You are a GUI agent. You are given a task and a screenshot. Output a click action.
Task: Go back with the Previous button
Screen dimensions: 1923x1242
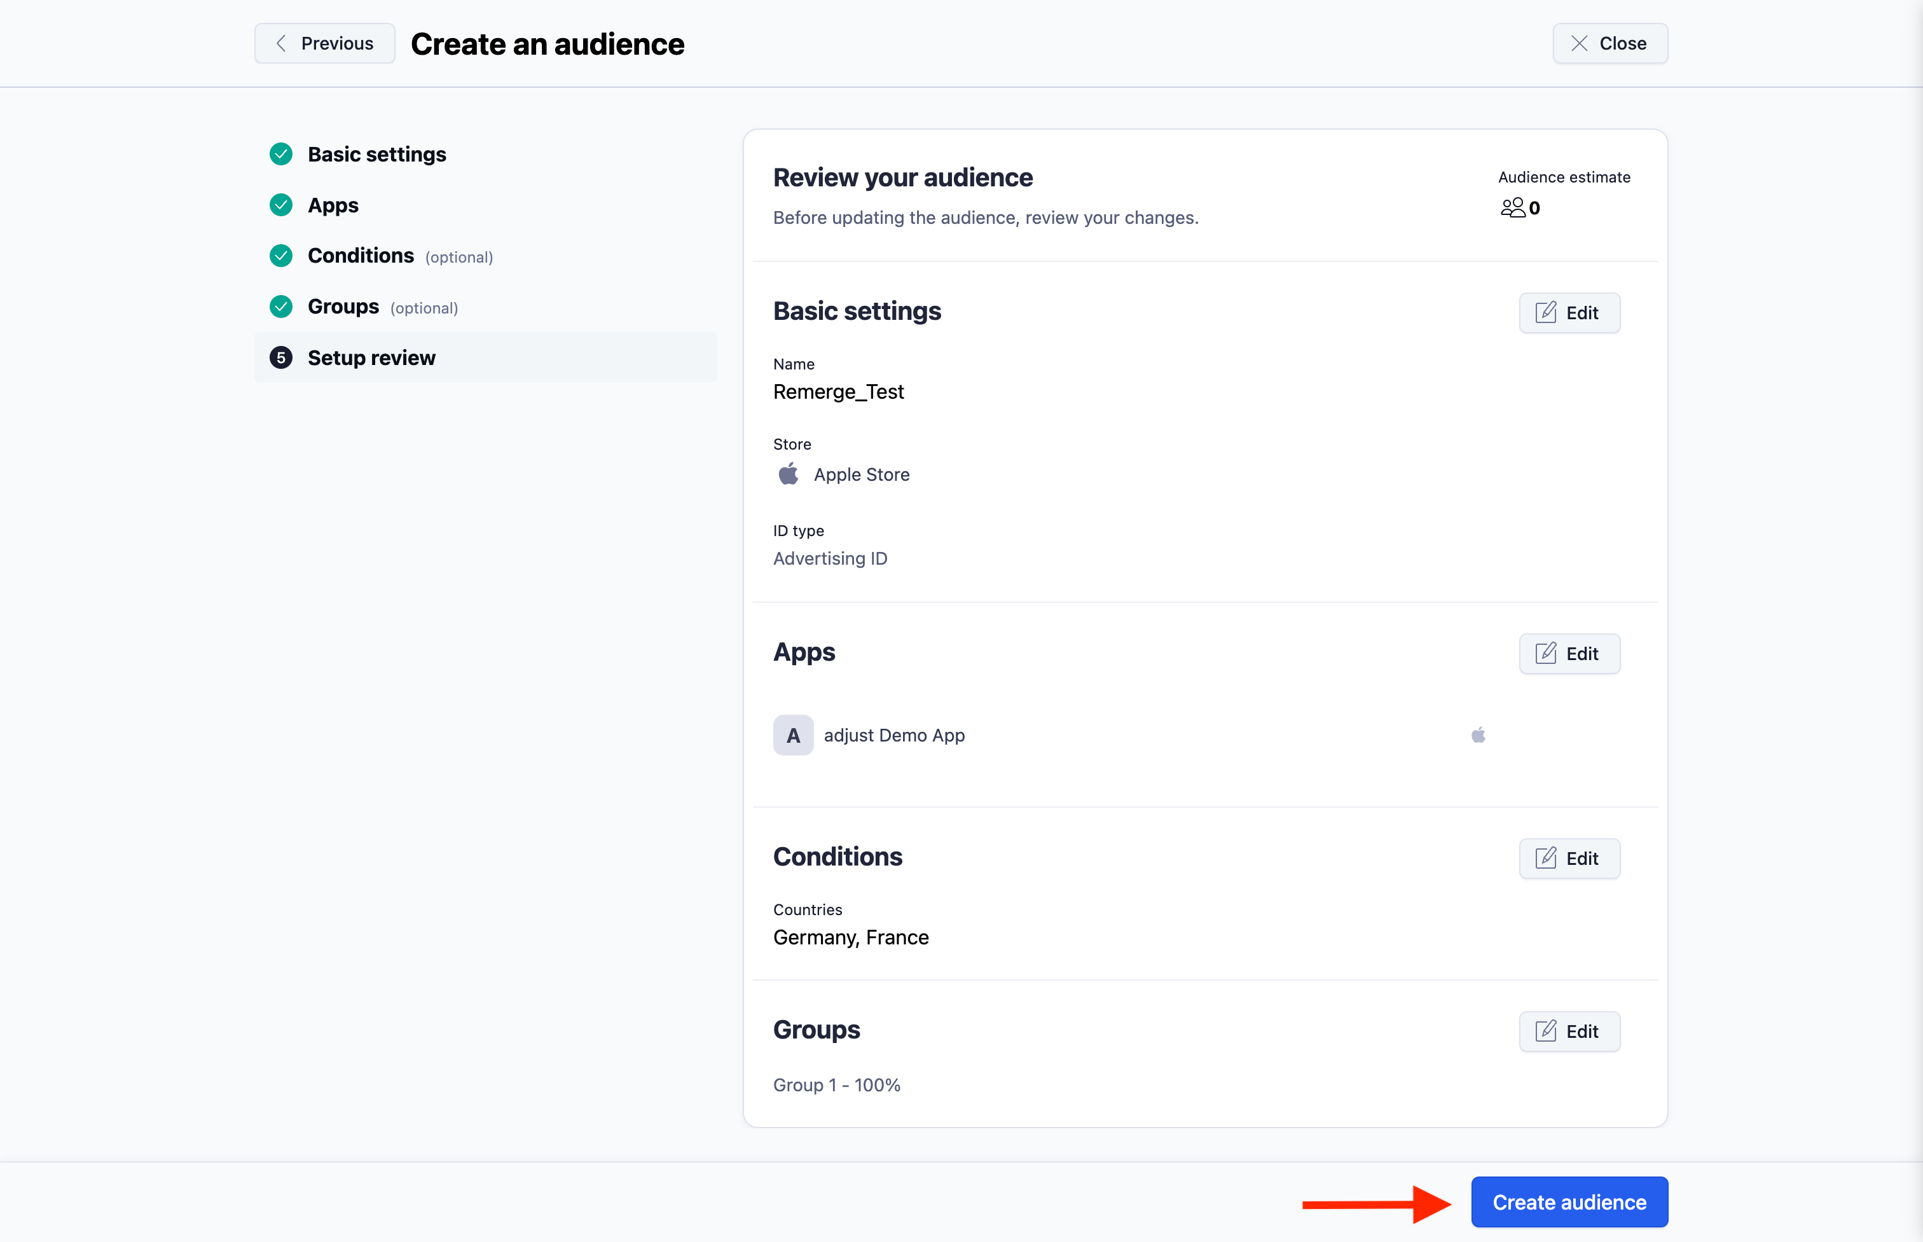[x=324, y=43]
